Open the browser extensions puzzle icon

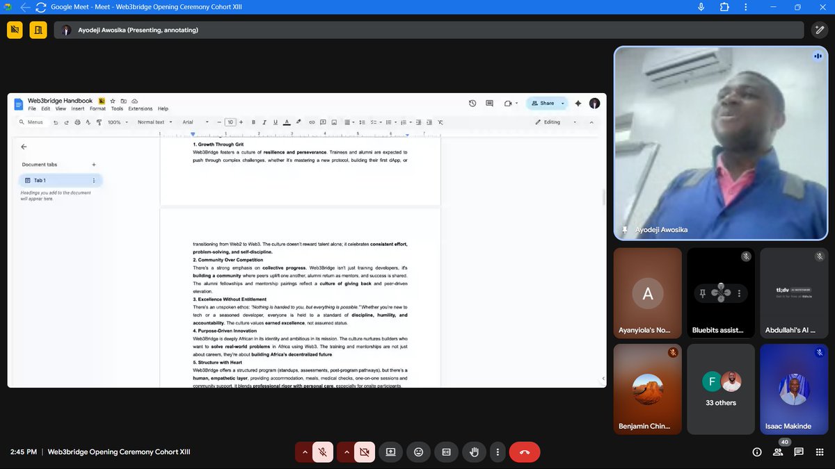(724, 7)
